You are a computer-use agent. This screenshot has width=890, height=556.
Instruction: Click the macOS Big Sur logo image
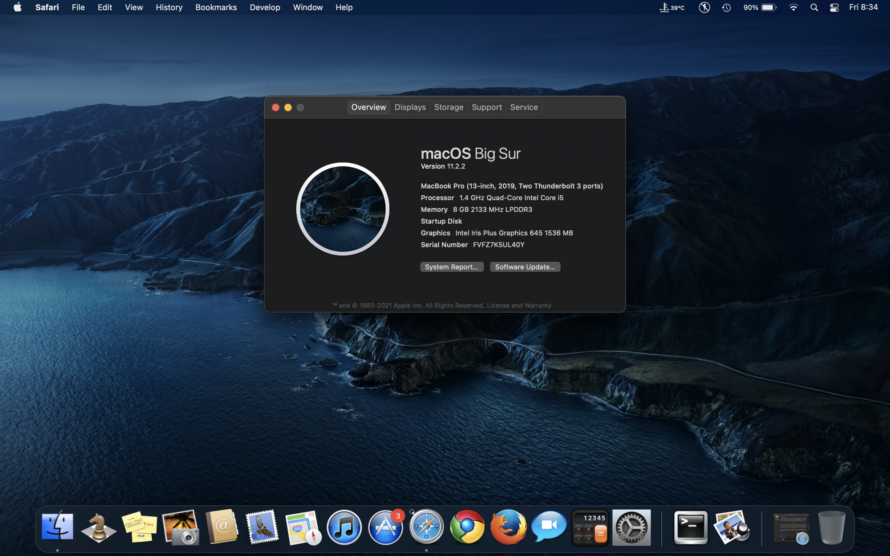point(343,209)
